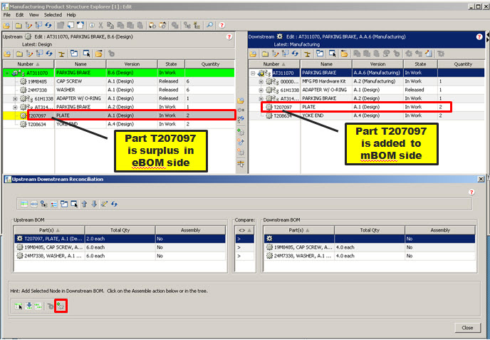The image size is (490, 340).
Task: Open the Help menu
Action: tap(71, 15)
